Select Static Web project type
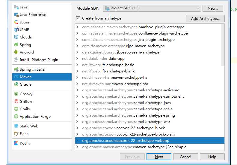 click(x=42, y=126)
